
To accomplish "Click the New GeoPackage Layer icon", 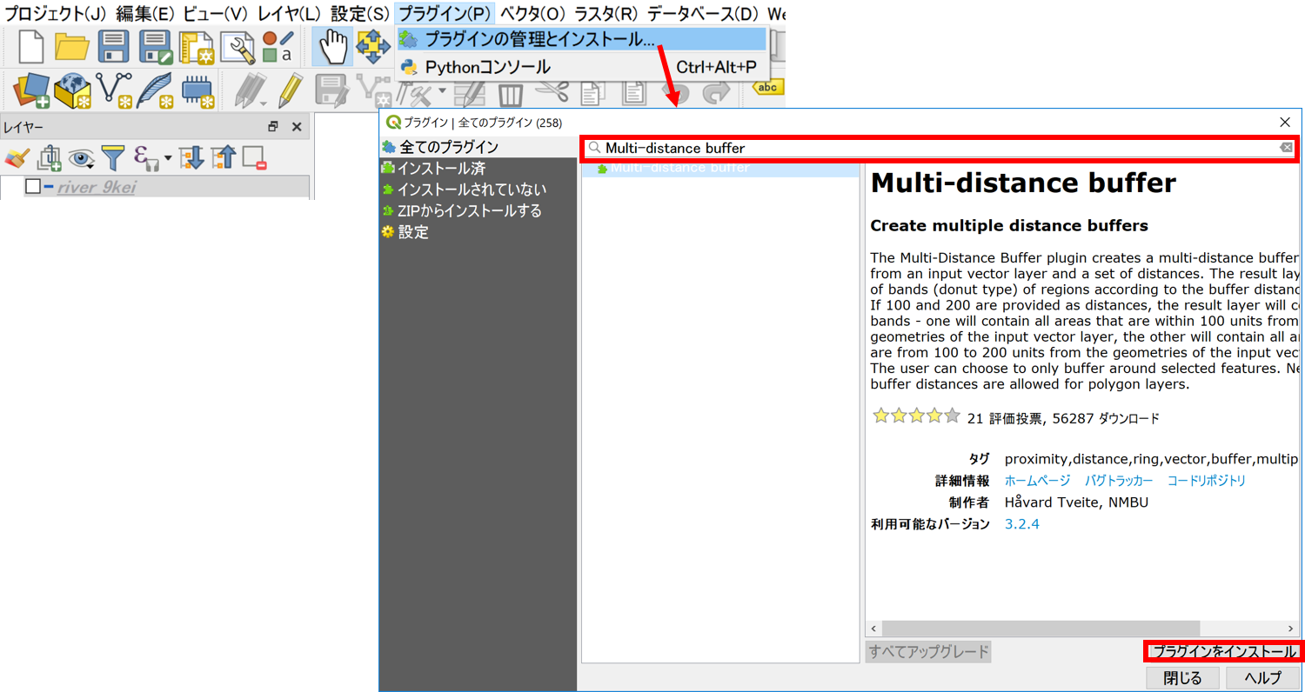I will [x=72, y=90].
